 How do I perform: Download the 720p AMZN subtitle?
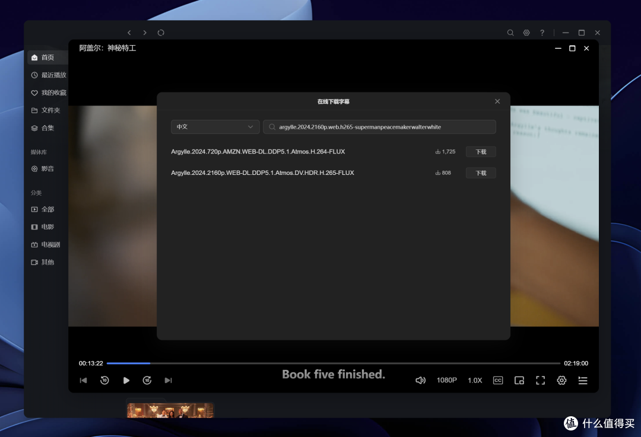click(481, 152)
